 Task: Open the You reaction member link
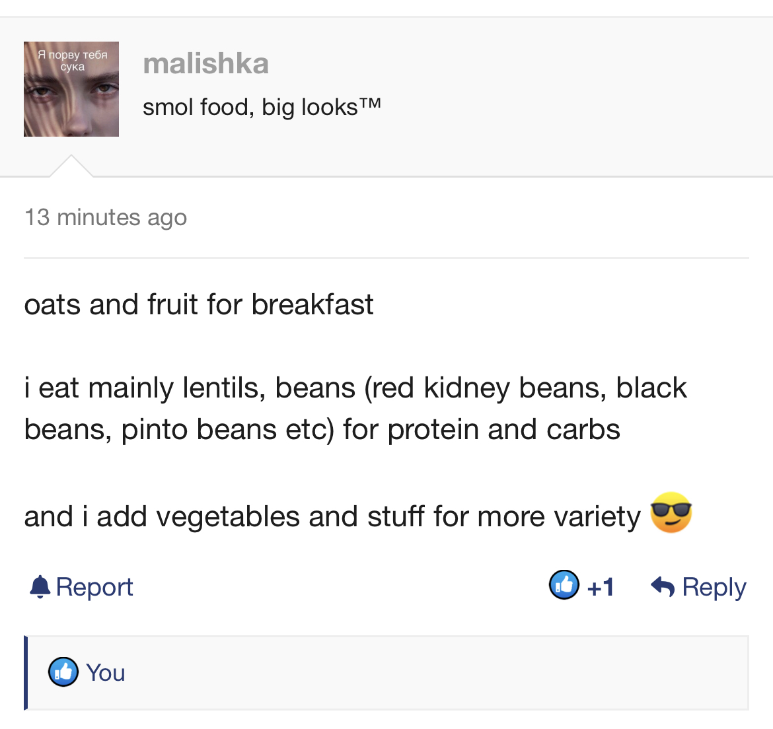point(106,673)
